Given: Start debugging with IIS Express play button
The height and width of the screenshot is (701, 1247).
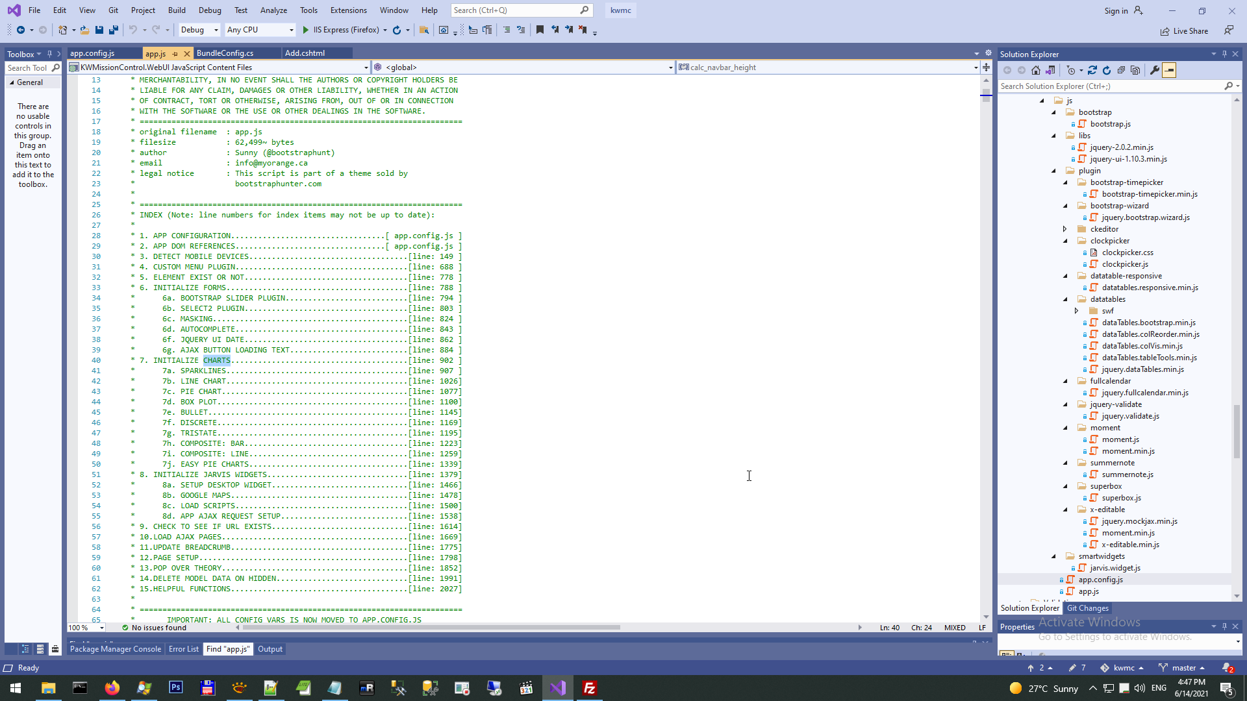Looking at the screenshot, I should pyautogui.click(x=306, y=30).
